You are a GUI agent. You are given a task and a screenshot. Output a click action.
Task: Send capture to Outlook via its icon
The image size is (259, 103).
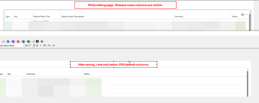pyautogui.click(x=8, y=42)
